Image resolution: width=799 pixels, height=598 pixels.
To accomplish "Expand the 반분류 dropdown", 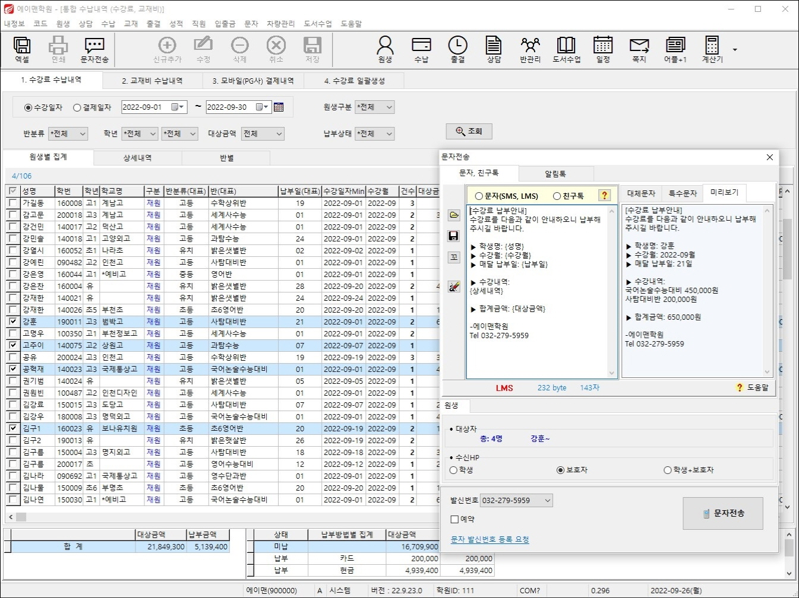I will [83, 134].
